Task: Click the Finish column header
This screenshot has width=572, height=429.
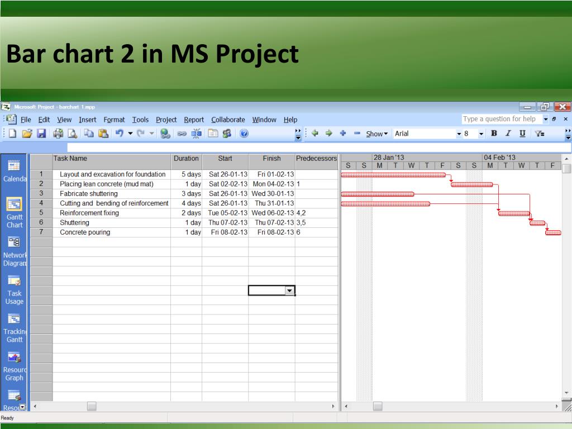Action: tap(272, 161)
